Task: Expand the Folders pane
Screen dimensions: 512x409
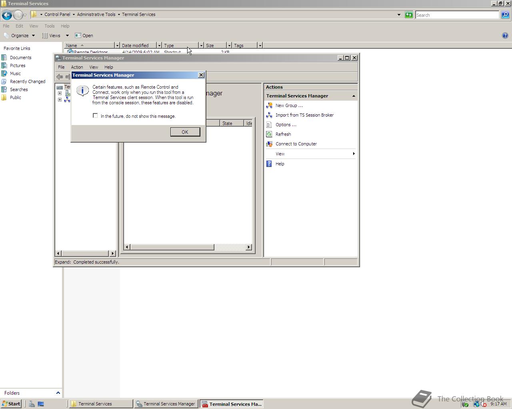Action: coord(58,393)
